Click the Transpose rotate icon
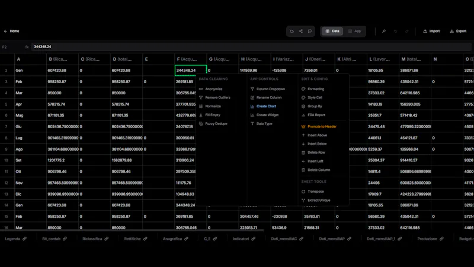This screenshot has height=267, width=474. 303,192
